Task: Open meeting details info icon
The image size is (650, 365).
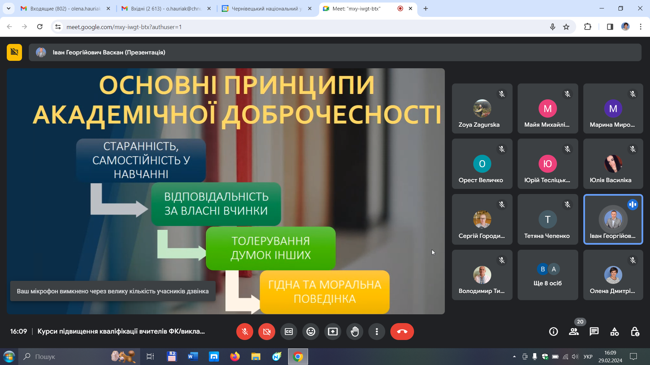Action: pyautogui.click(x=554, y=332)
